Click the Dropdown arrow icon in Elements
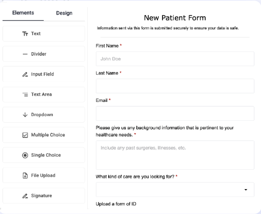The image size is (261, 214). tap(25, 115)
